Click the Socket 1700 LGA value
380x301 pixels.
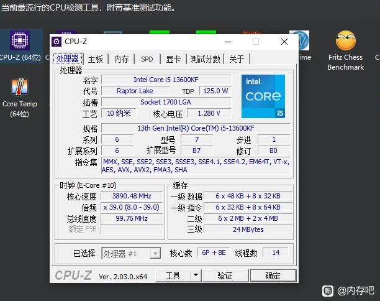[x=166, y=102]
